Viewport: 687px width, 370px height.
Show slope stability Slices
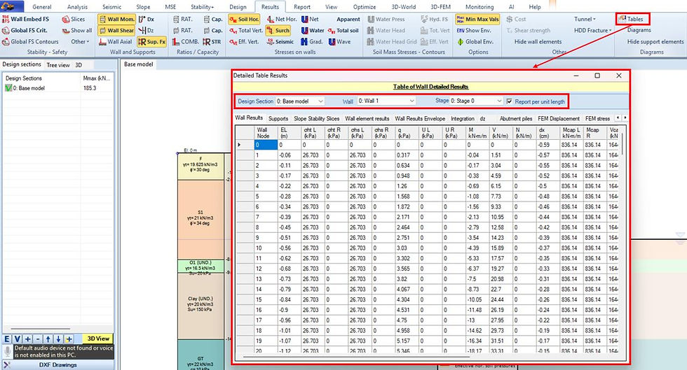[74, 20]
